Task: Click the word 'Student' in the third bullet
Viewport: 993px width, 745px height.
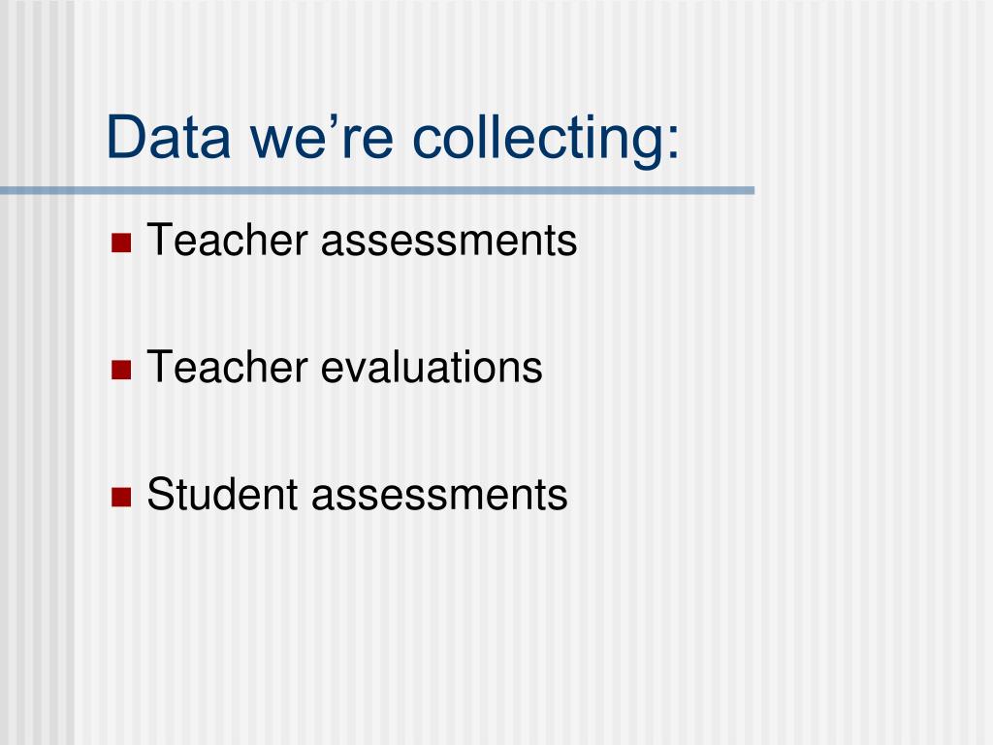Action: click(x=222, y=495)
